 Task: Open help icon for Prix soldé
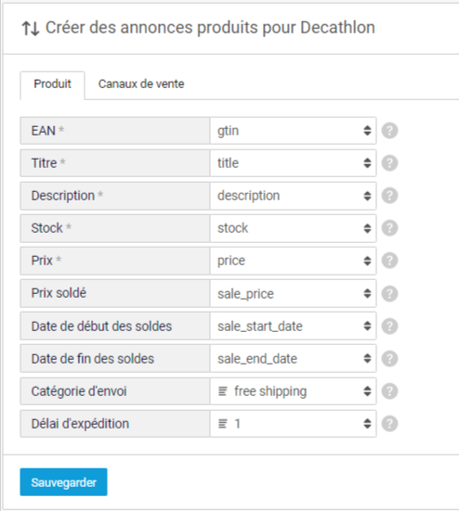click(390, 294)
